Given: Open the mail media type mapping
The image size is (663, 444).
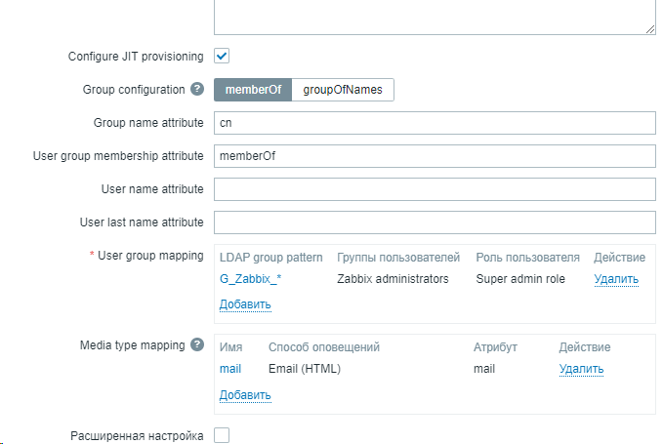Looking at the screenshot, I should pos(230,369).
